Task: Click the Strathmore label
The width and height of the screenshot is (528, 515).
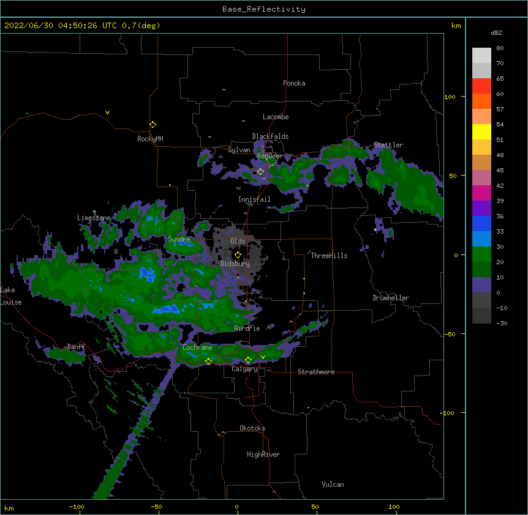Action: (x=316, y=372)
